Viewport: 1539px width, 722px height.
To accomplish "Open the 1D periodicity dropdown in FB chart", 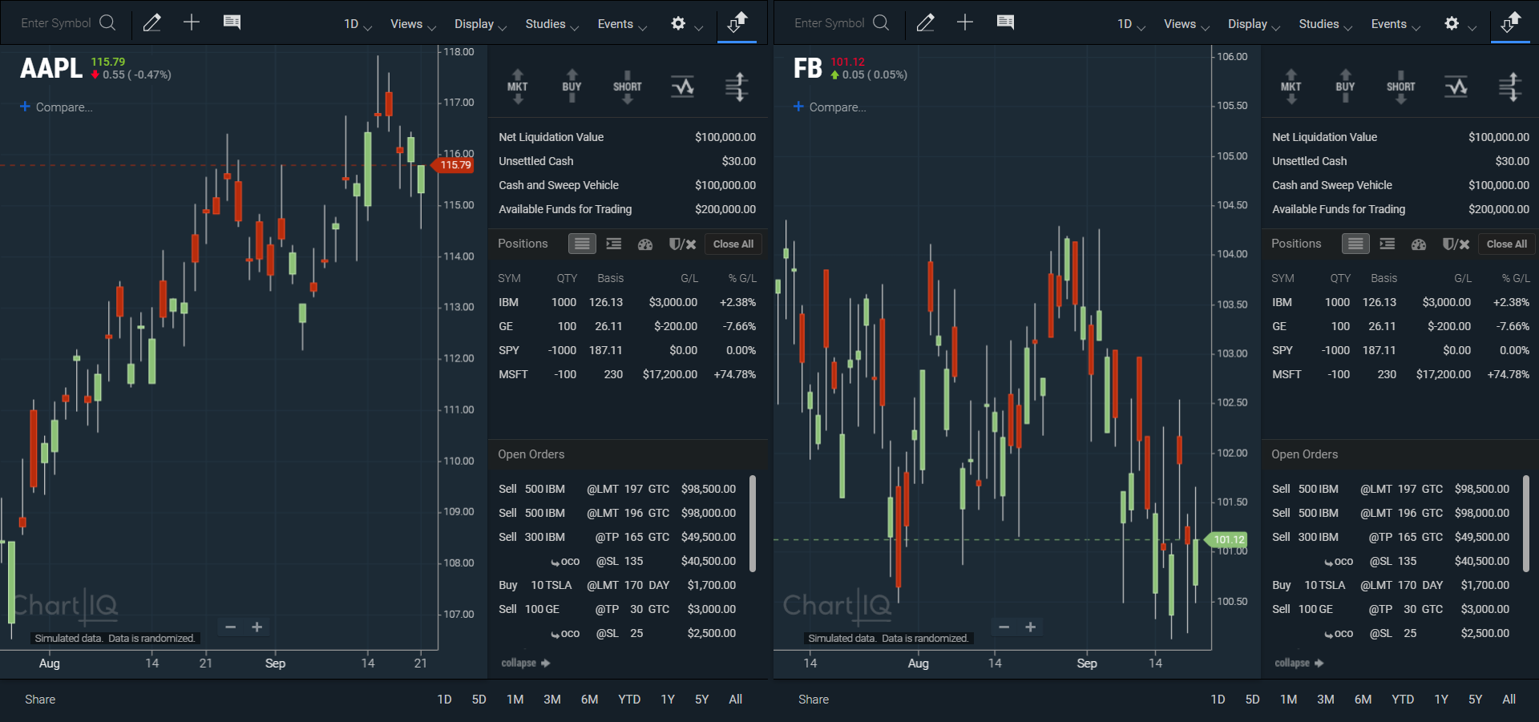I will click(x=1131, y=24).
